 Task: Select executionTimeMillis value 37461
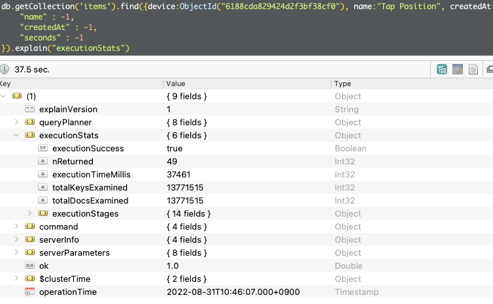[x=178, y=174]
